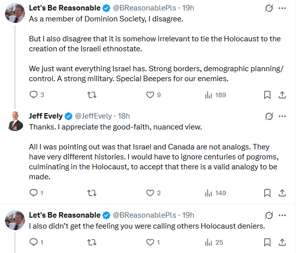Click Grok icon on first tweet
Image resolution: width=305 pixels, height=253 pixels.
point(269,9)
